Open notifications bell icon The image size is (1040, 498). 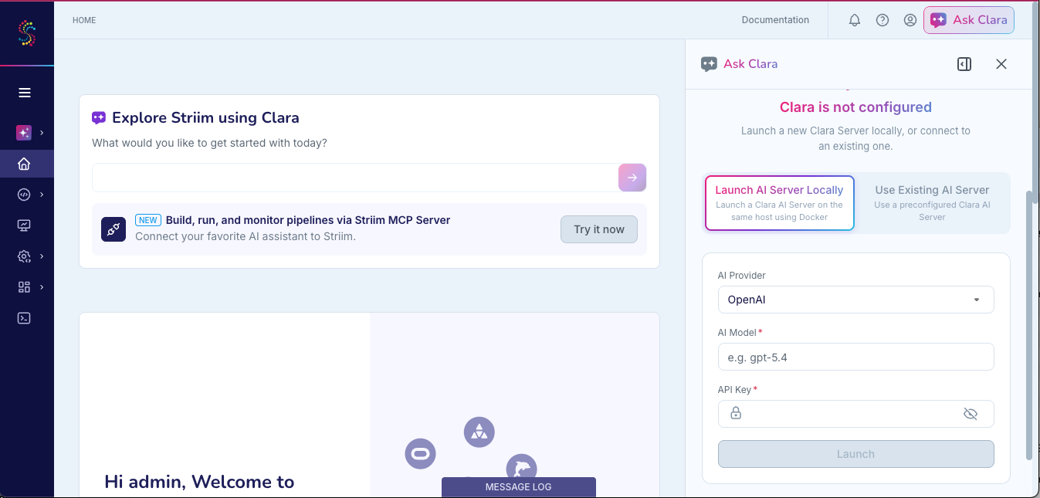[855, 20]
